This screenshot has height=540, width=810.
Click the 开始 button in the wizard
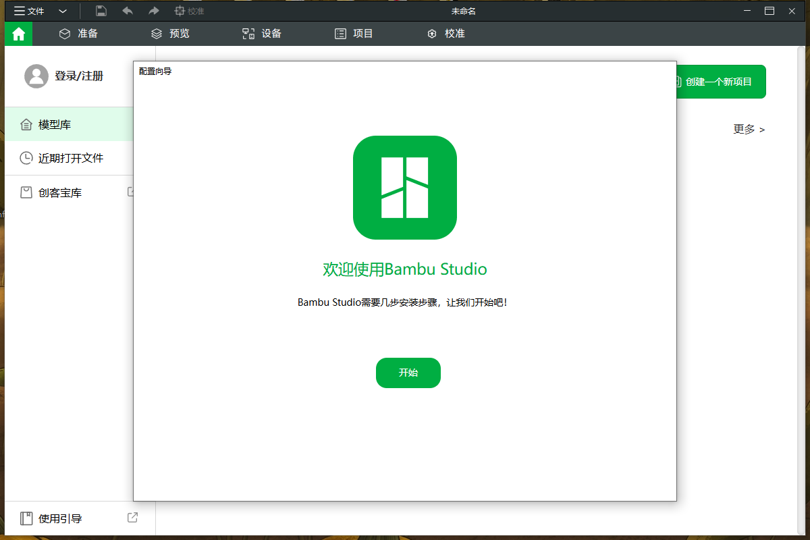[408, 373]
